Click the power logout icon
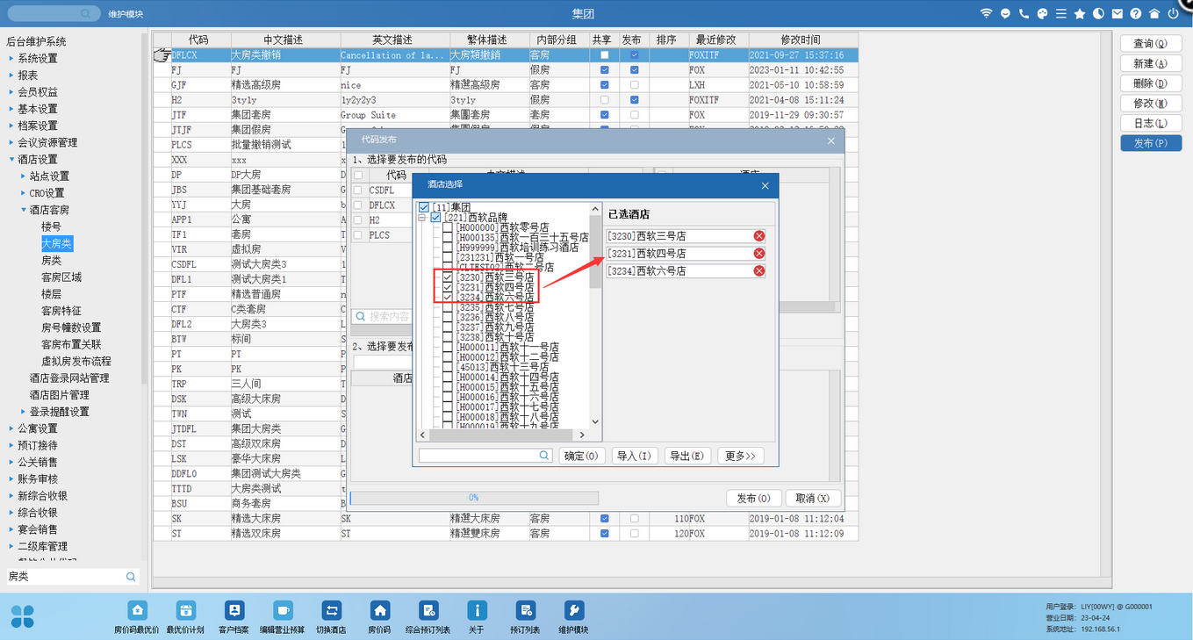Image resolution: width=1193 pixels, height=640 pixels. pyautogui.click(x=1174, y=14)
